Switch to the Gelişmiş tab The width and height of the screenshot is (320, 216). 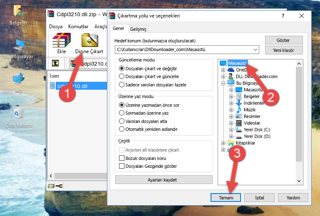tap(139, 29)
